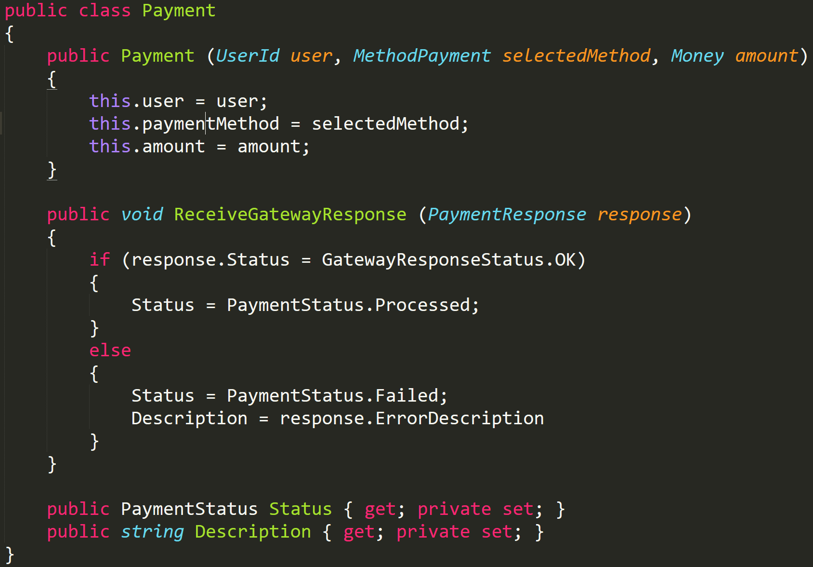813x567 pixels.
Task: Click the Money type in constructor signature
Action: pyautogui.click(x=697, y=56)
